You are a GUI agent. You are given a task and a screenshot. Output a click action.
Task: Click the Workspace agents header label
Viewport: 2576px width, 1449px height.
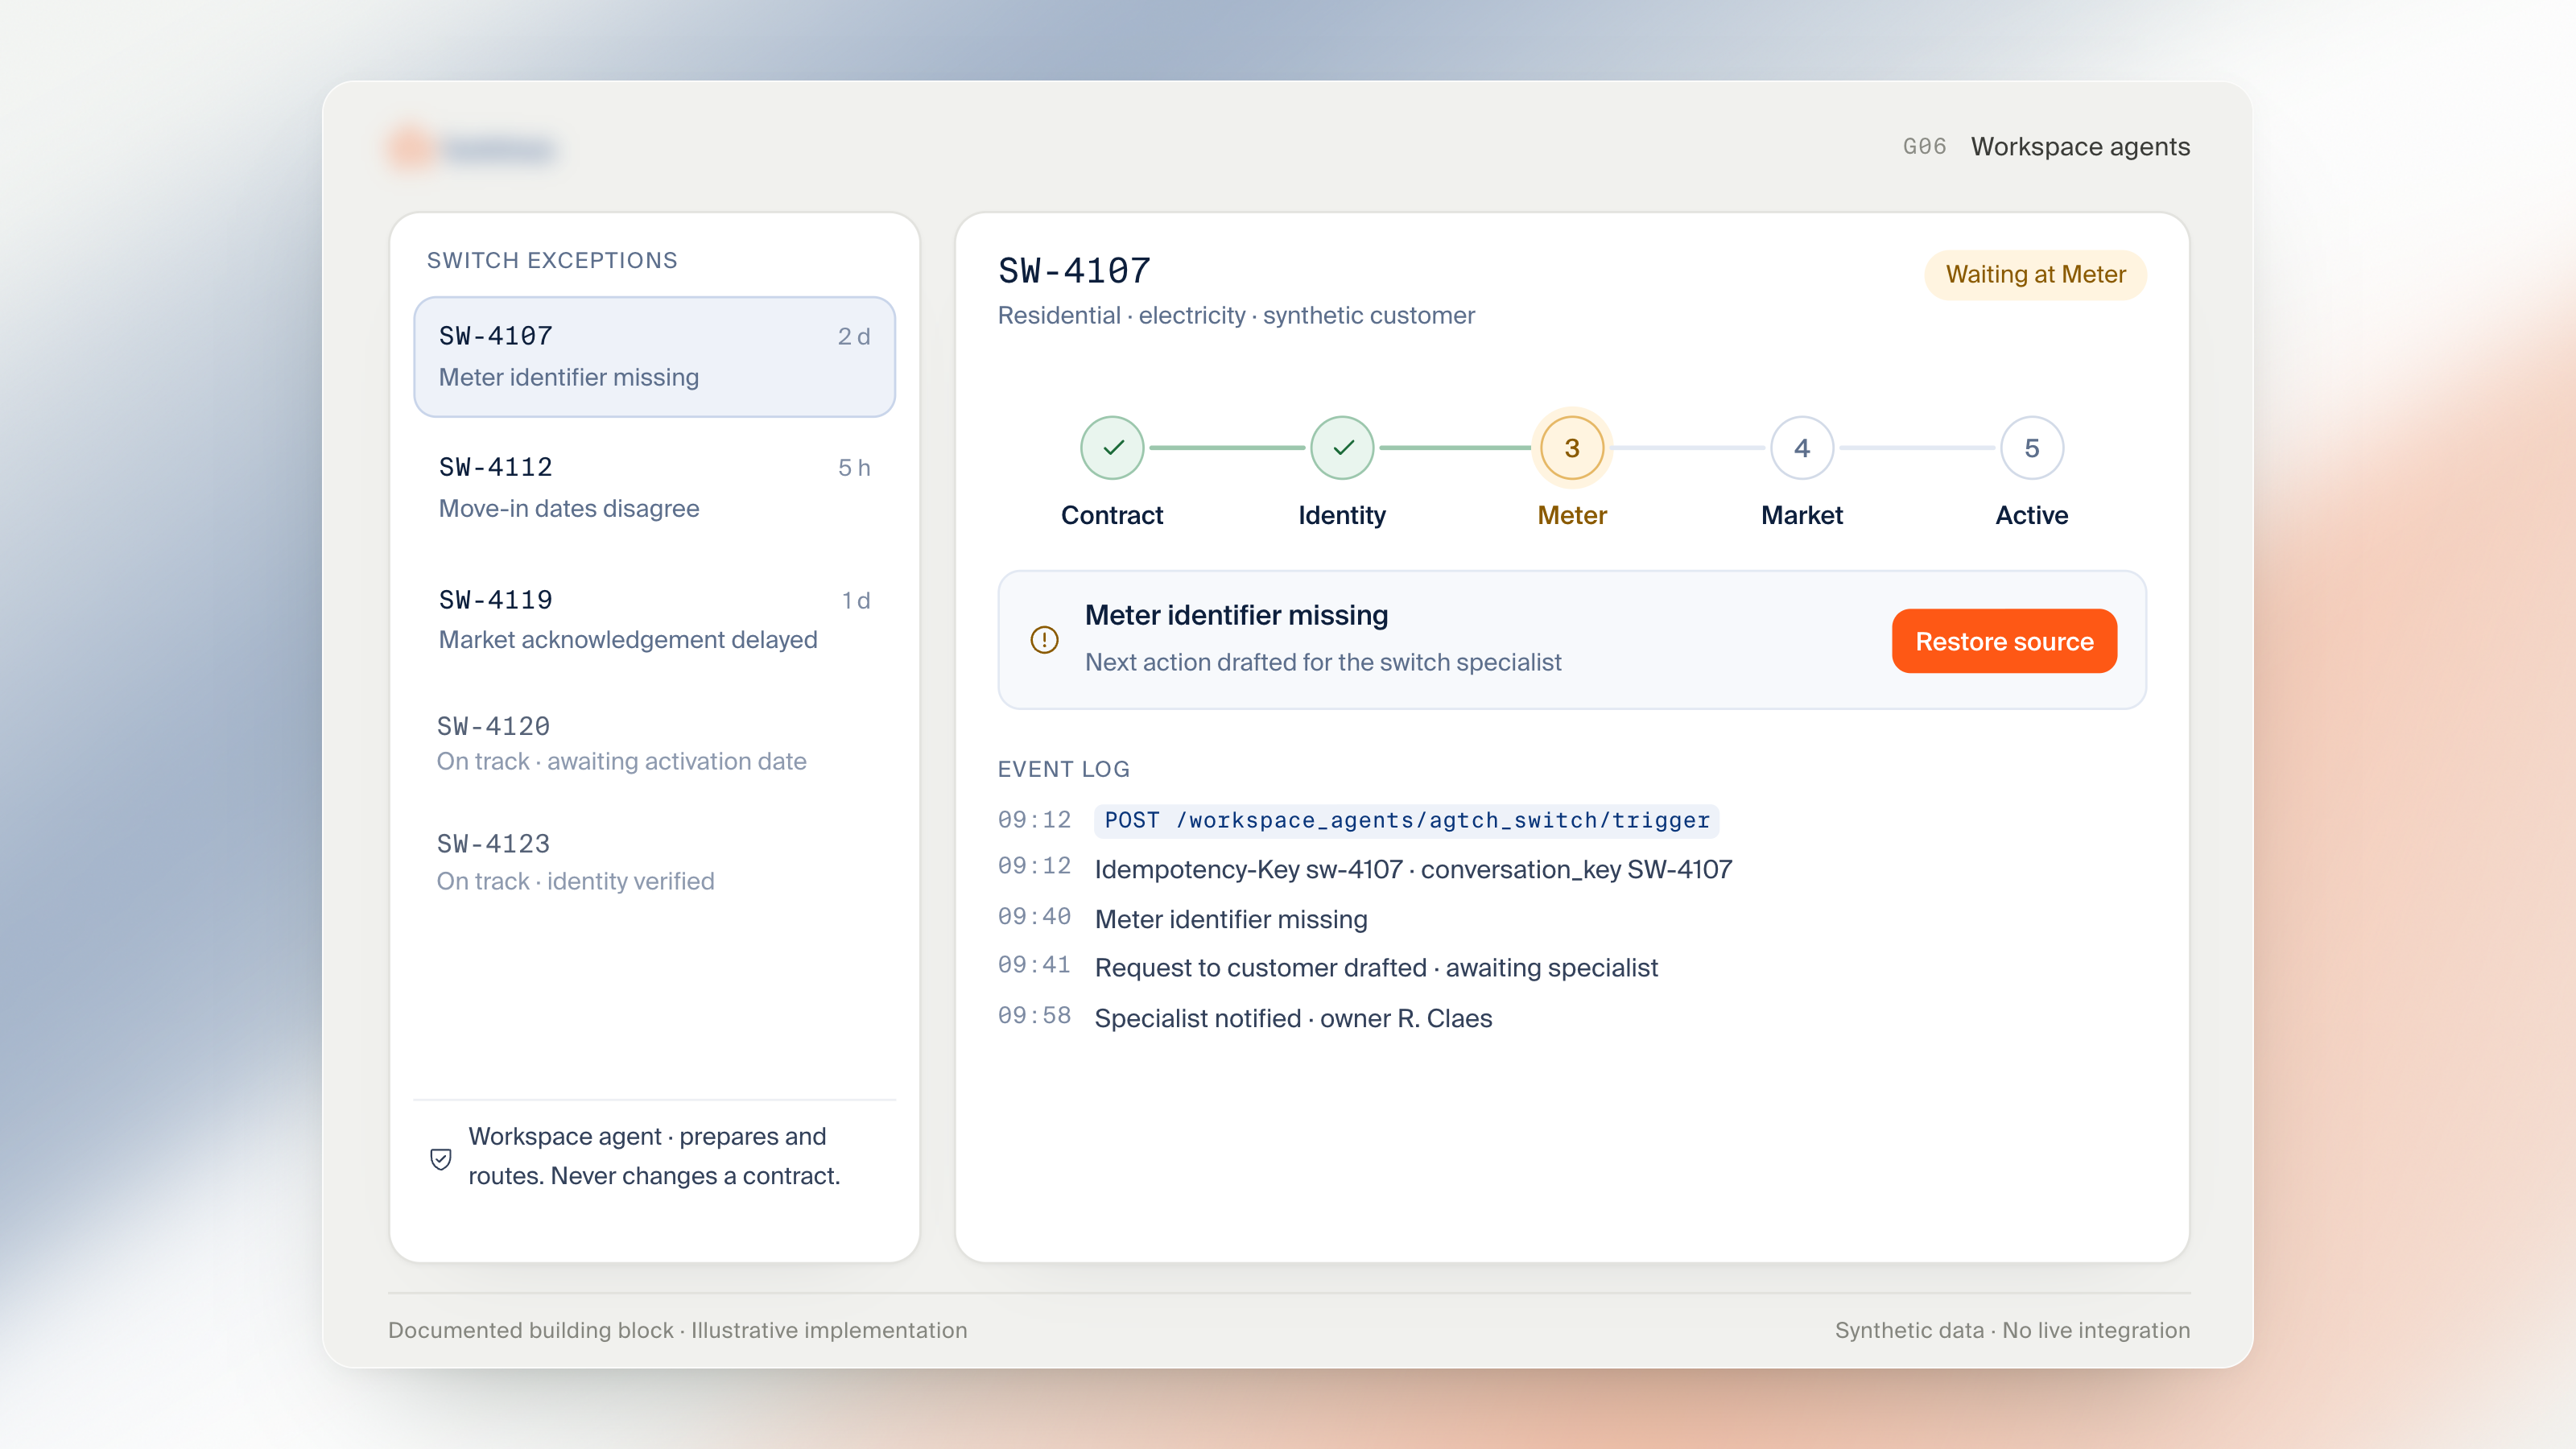pyautogui.click(x=2080, y=147)
